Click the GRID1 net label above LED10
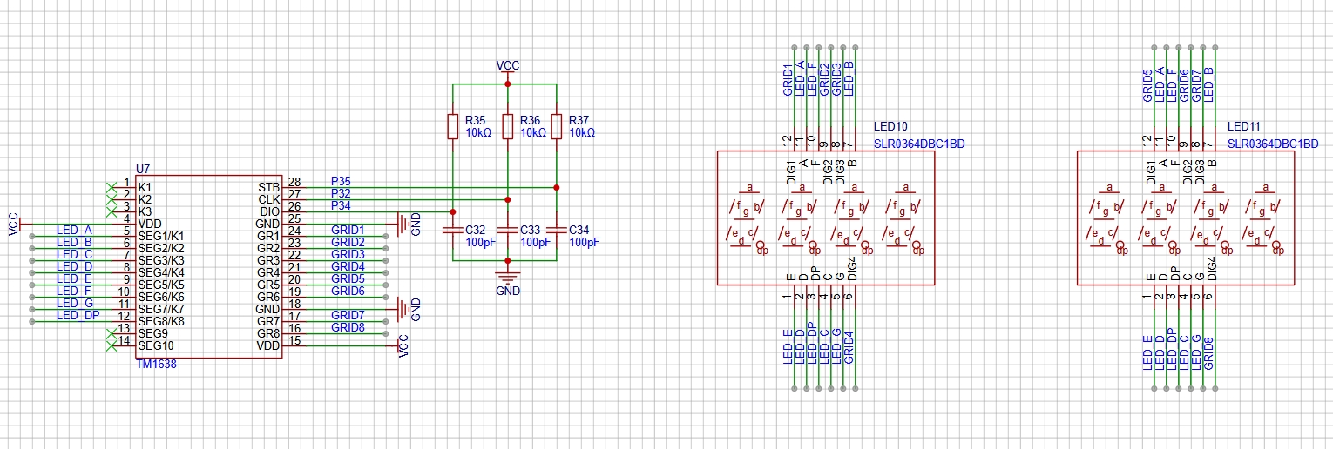1333x449 pixels. tap(788, 79)
